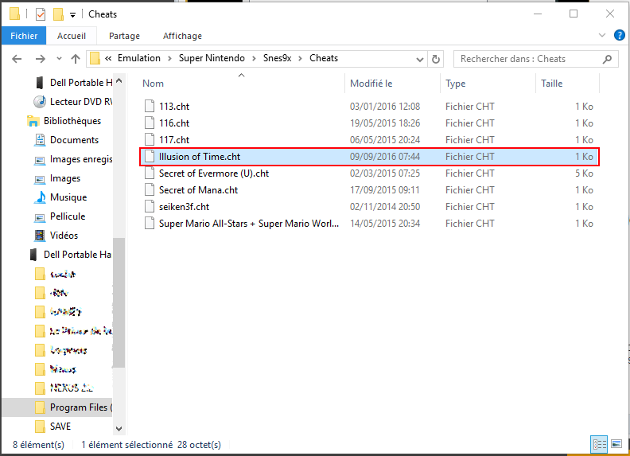Open the Partage ribbon tab
Image resolution: width=630 pixels, height=456 pixels.
(x=124, y=36)
